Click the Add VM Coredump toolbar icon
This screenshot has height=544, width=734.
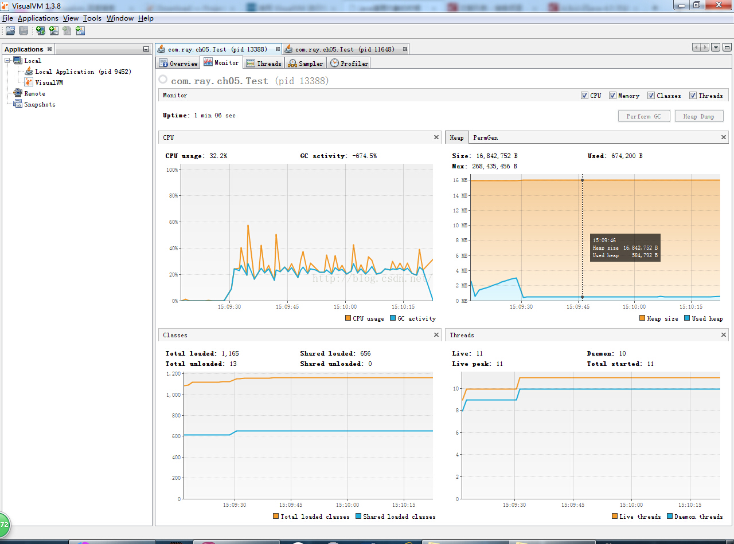67,31
